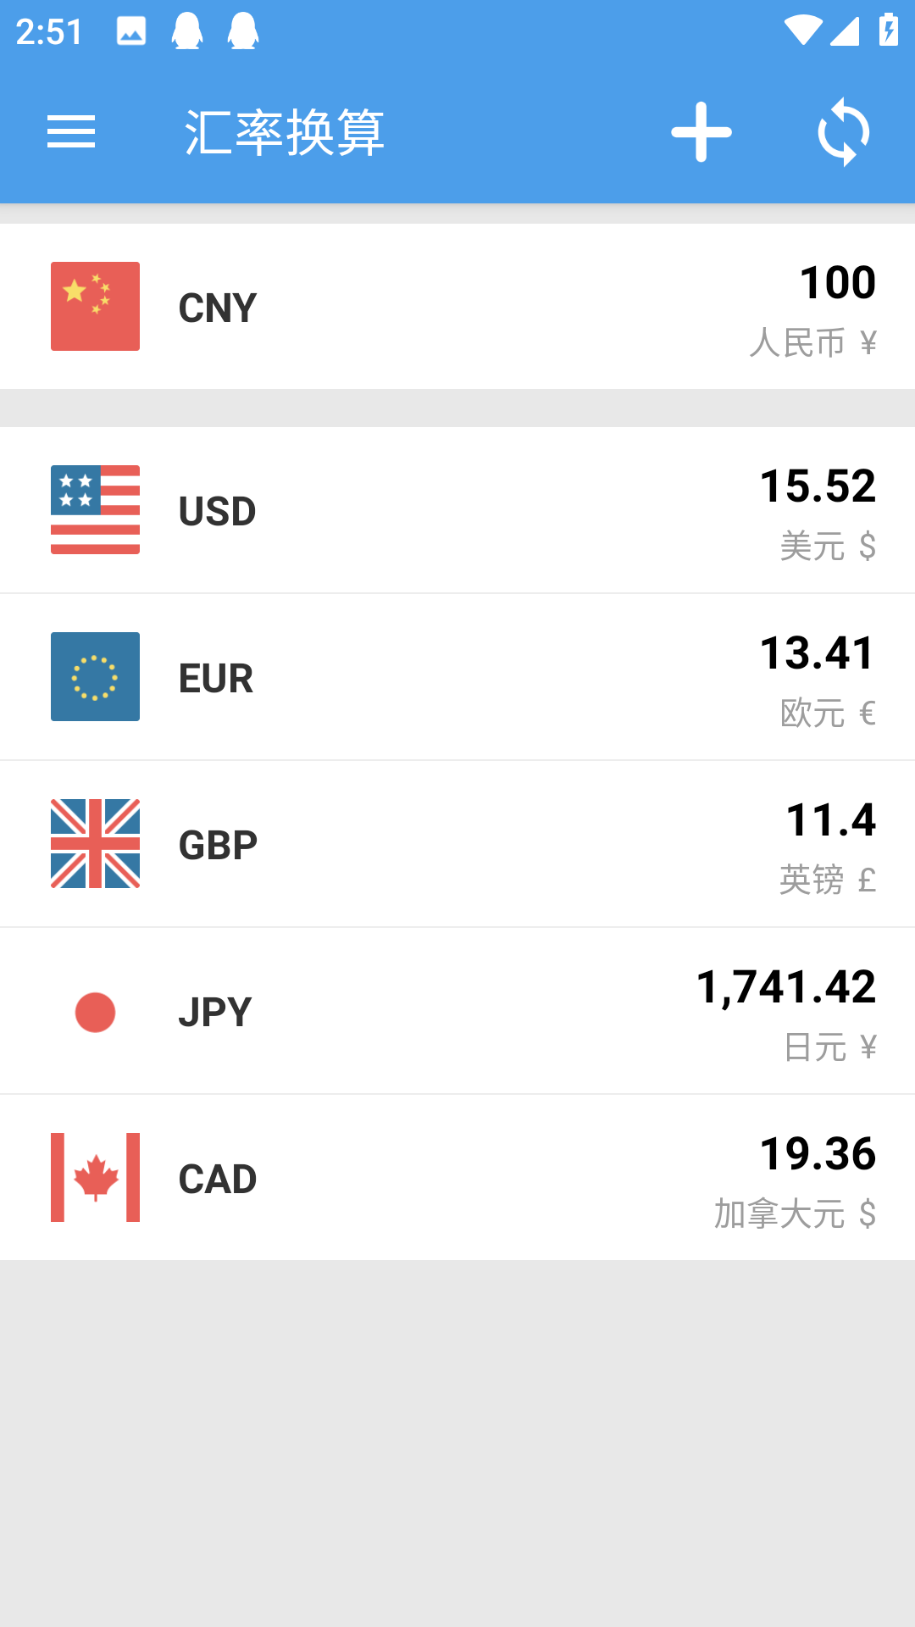
Task: Select the EUR currency code label
Action: (215, 678)
